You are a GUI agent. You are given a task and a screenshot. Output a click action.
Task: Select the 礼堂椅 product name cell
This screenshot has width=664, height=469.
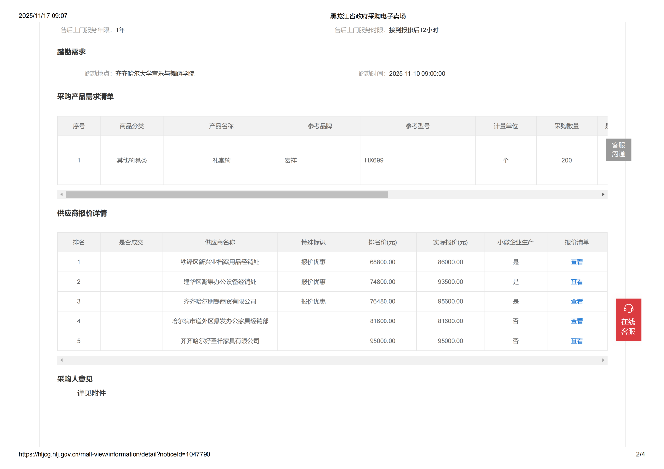point(221,160)
